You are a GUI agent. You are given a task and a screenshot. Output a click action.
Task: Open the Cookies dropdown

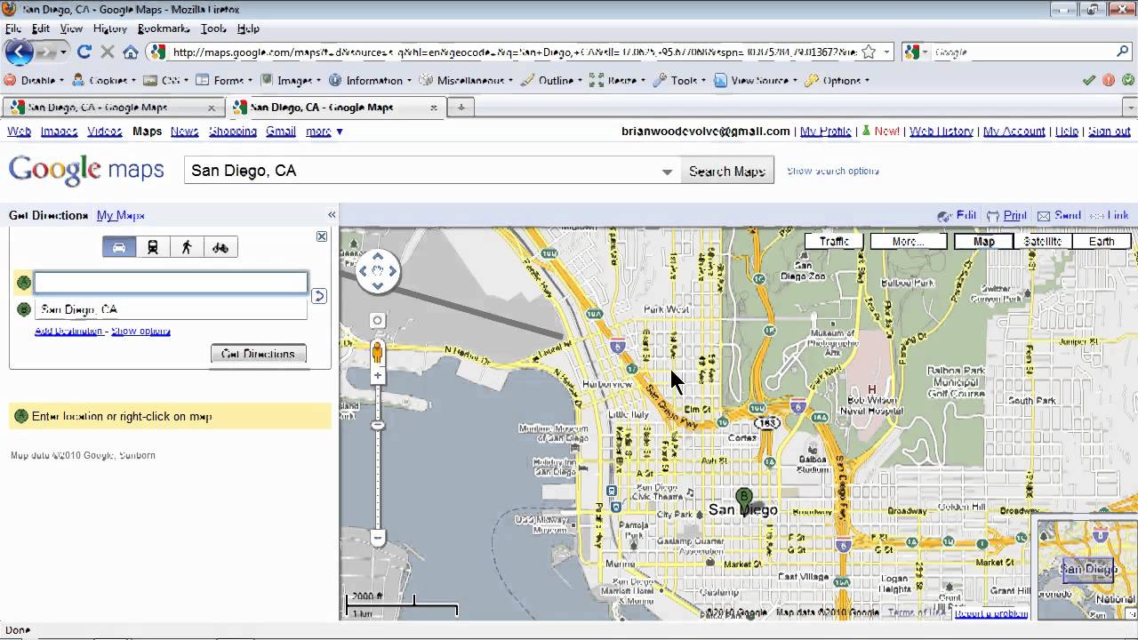pyautogui.click(x=104, y=80)
